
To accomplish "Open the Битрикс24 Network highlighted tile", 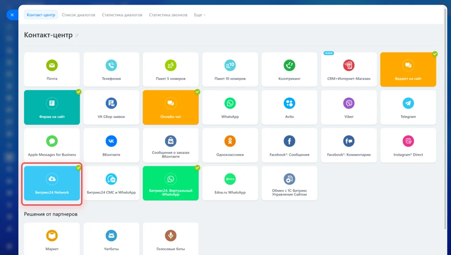I will tap(52, 183).
